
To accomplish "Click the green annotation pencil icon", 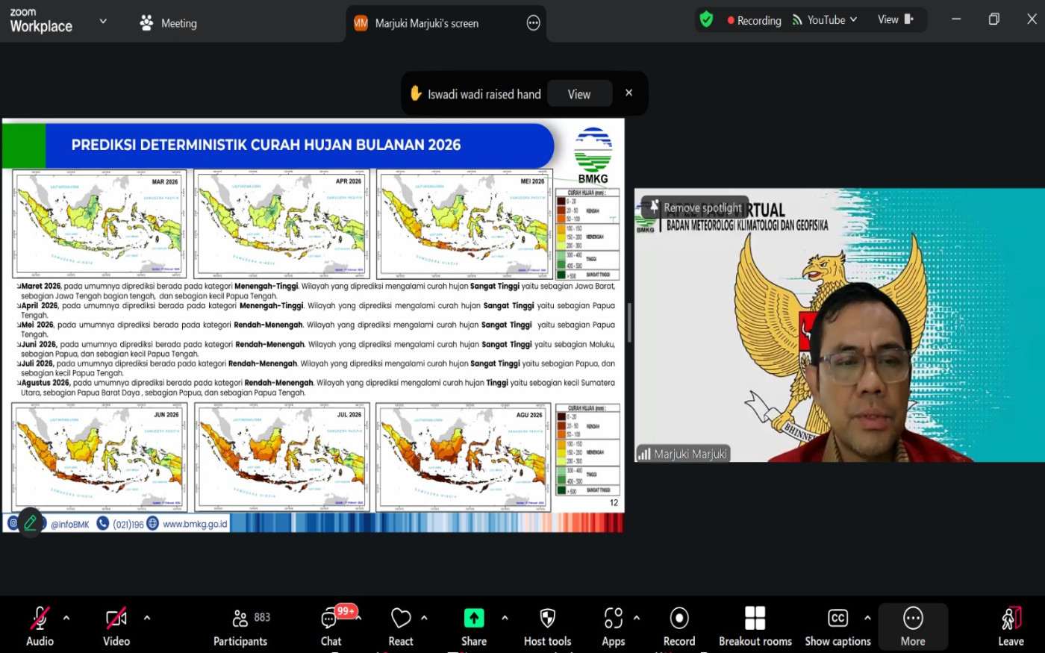I will pyautogui.click(x=30, y=522).
